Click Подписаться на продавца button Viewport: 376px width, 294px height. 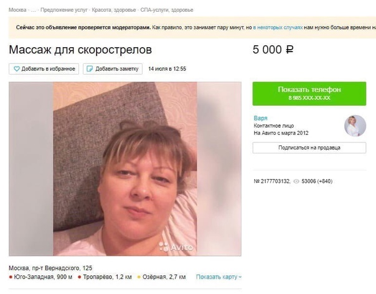(309, 148)
